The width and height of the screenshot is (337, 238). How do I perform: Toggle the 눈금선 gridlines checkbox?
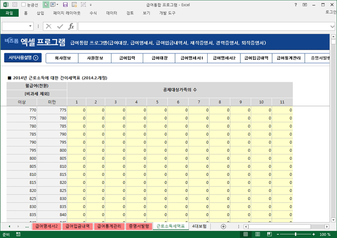pyautogui.click(x=24, y=4)
